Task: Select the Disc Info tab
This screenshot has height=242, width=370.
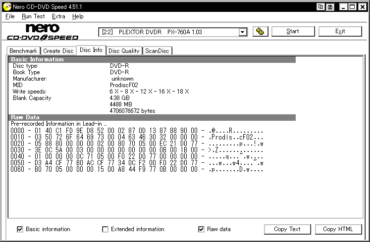Action: point(91,50)
